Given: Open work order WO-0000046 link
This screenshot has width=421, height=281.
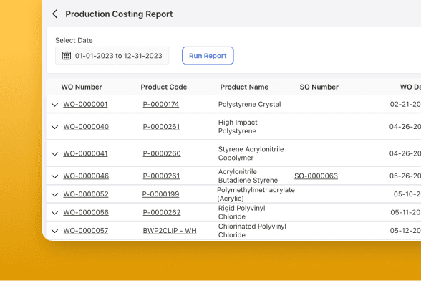Looking at the screenshot, I should 86,176.
